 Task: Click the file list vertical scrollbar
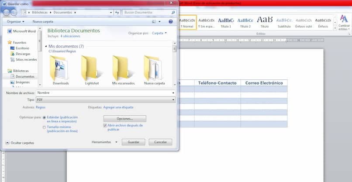pos(174,64)
